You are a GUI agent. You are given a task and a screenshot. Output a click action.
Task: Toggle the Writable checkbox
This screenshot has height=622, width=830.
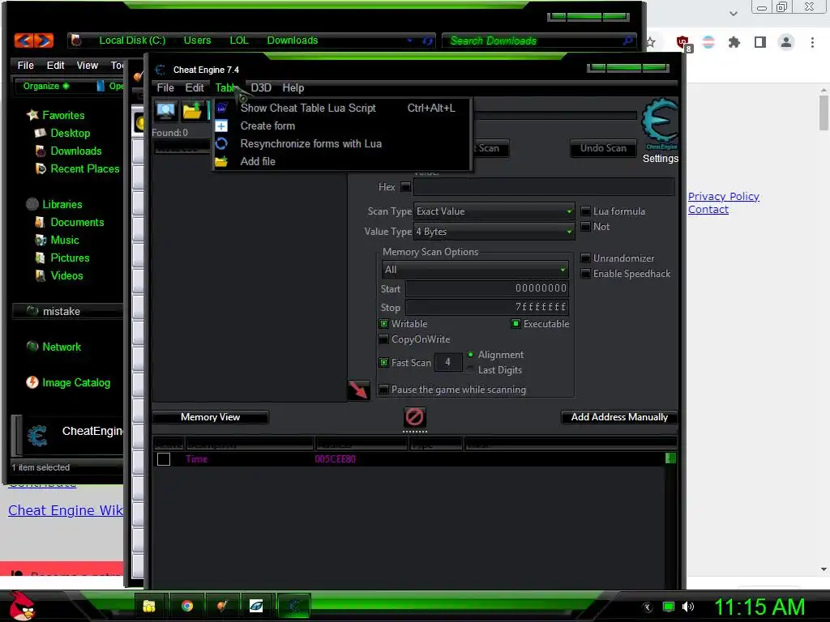click(383, 324)
